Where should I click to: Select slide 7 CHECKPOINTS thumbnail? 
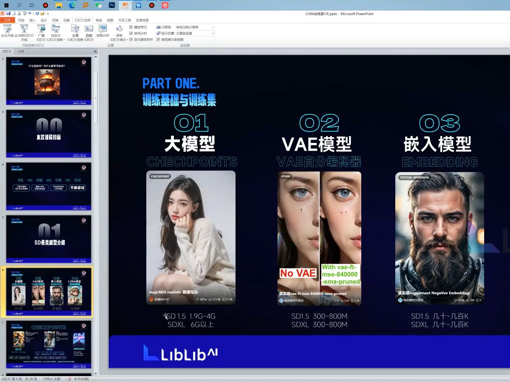click(49, 344)
